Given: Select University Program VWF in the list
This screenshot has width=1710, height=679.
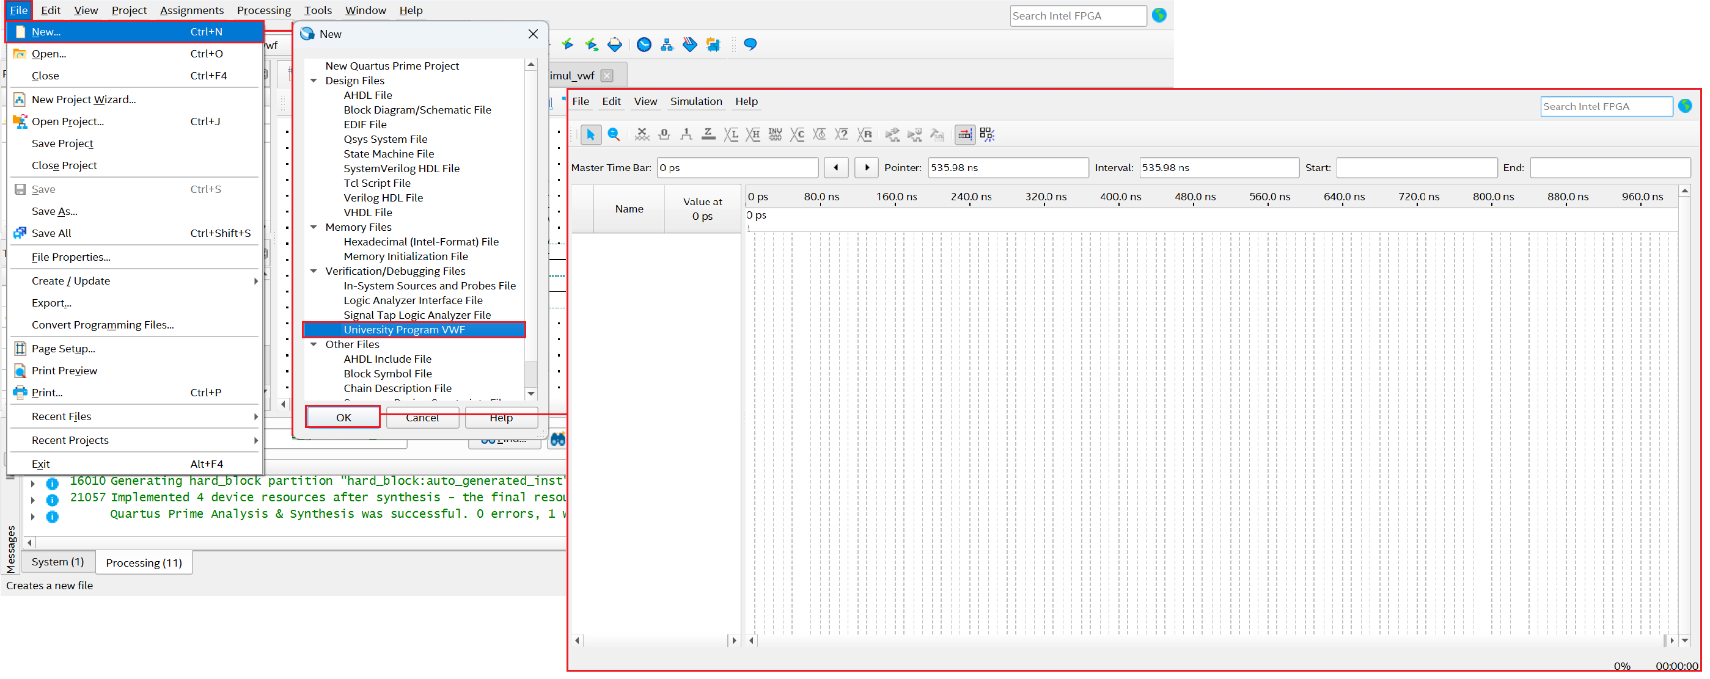Looking at the screenshot, I should coord(414,330).
